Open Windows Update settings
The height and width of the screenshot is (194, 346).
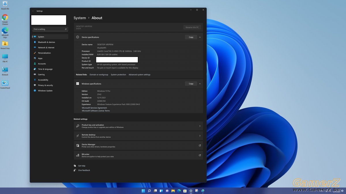tap(50, 91)
